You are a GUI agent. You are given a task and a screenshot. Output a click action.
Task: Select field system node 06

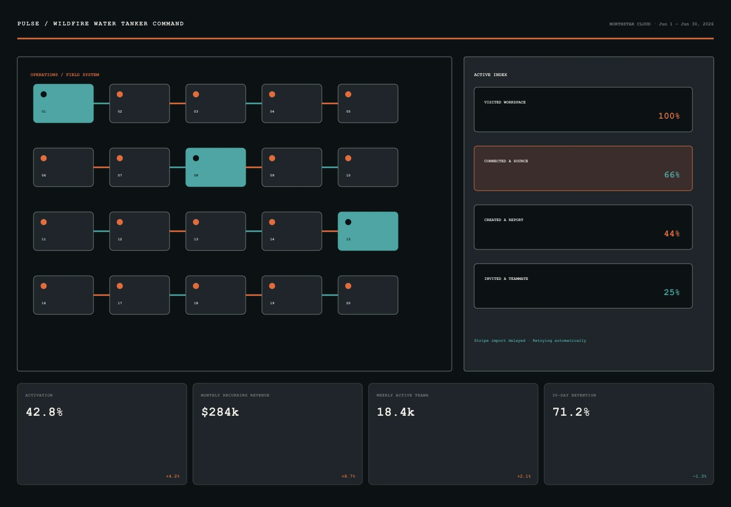63,167
